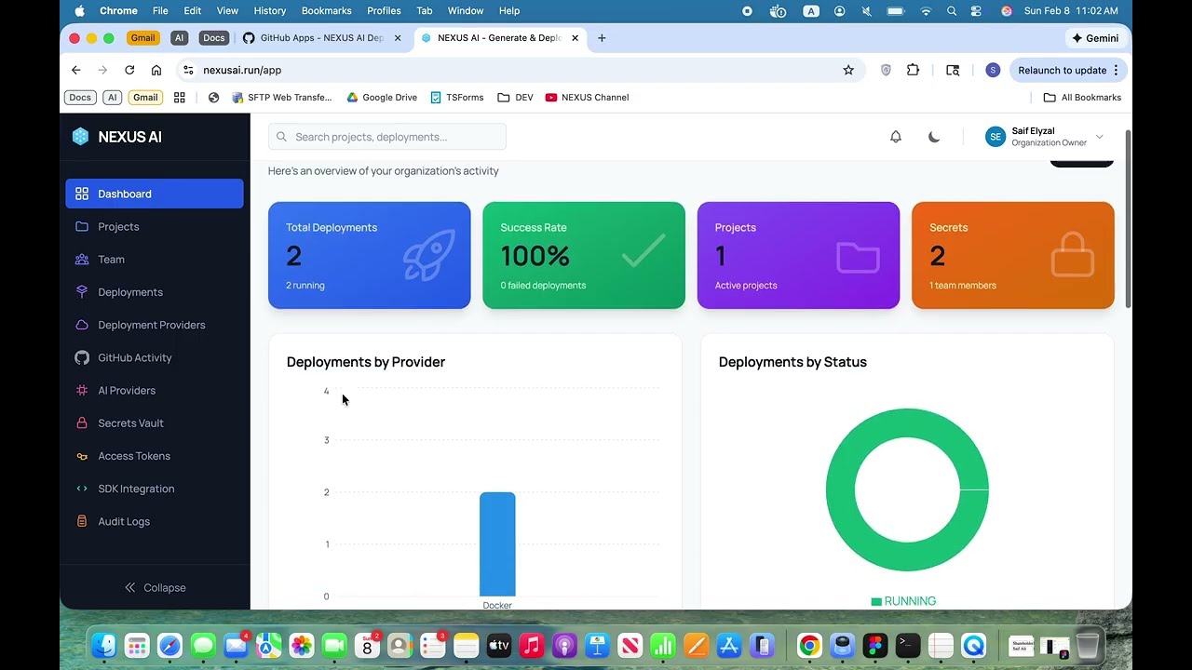Open the Profiles menu

click(x=384, y=11)
